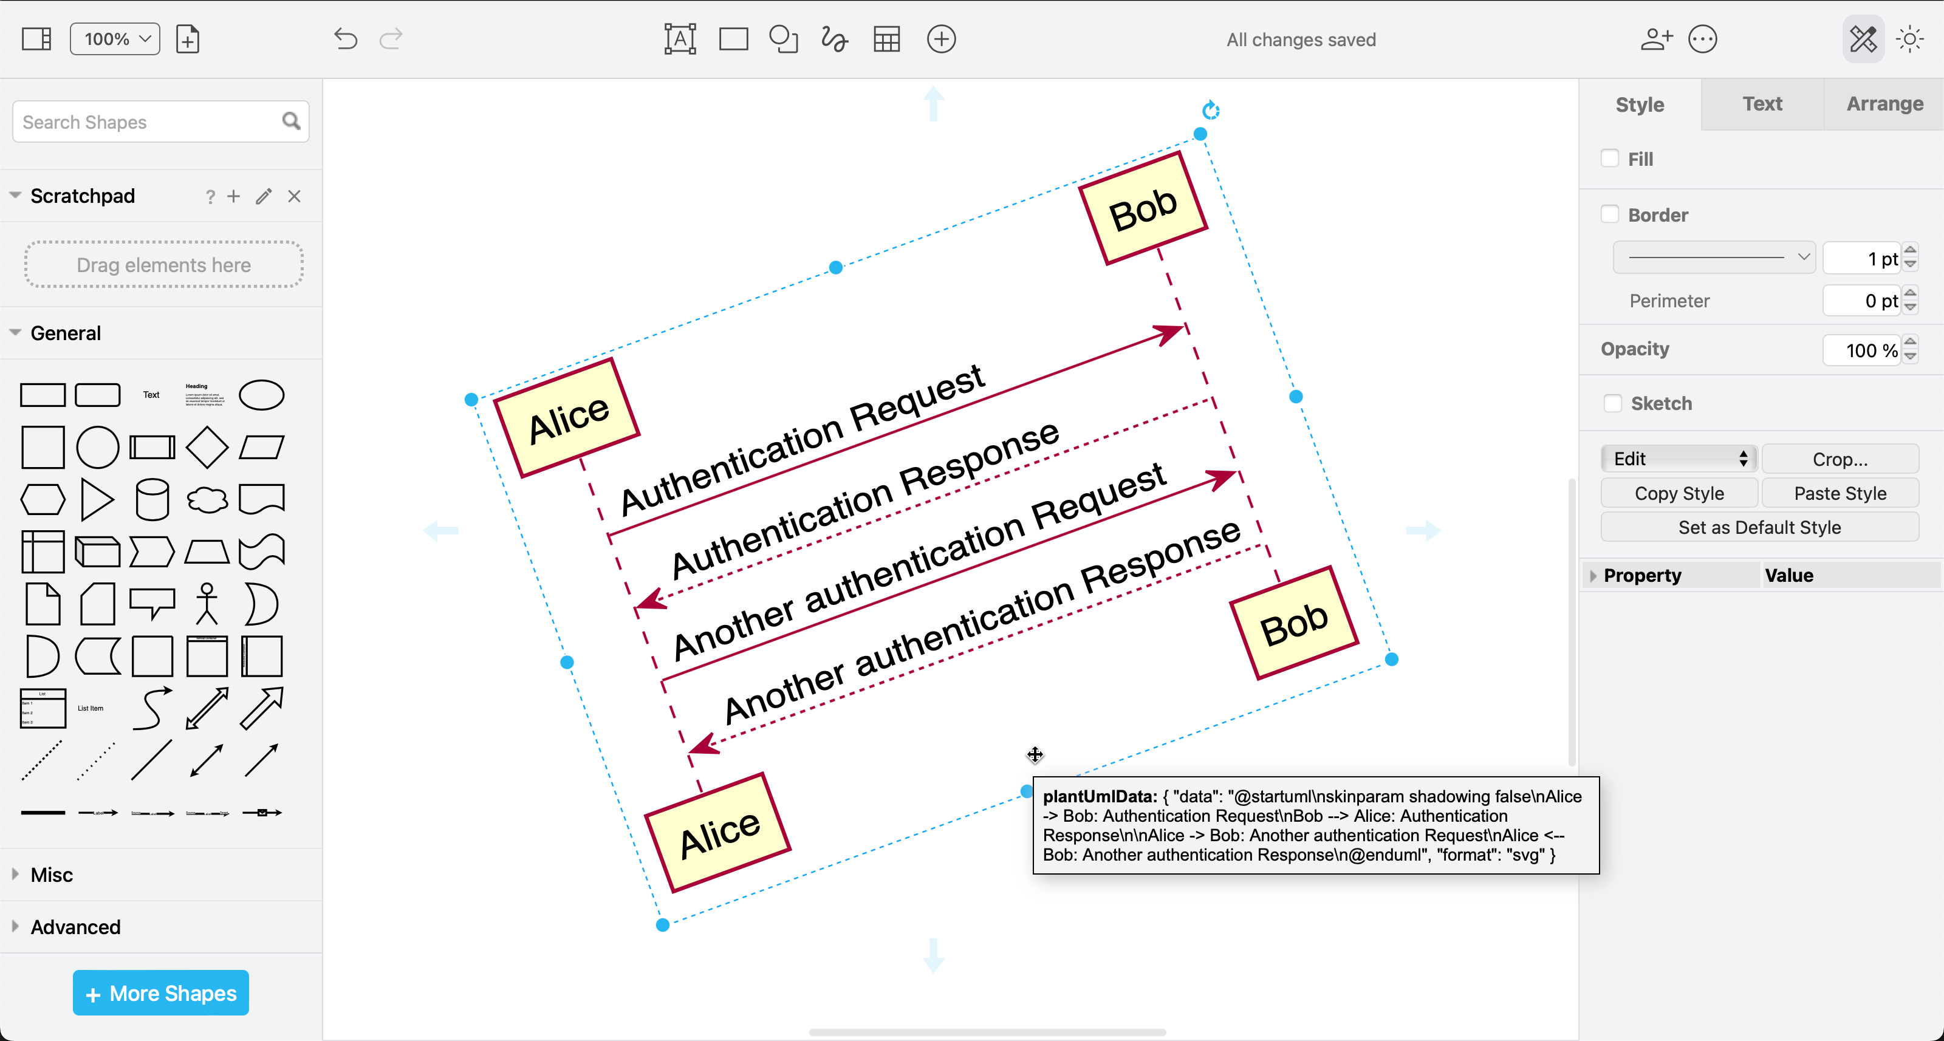
Task: Open the border style dropdown
Action: click(x=1715, y=258)
